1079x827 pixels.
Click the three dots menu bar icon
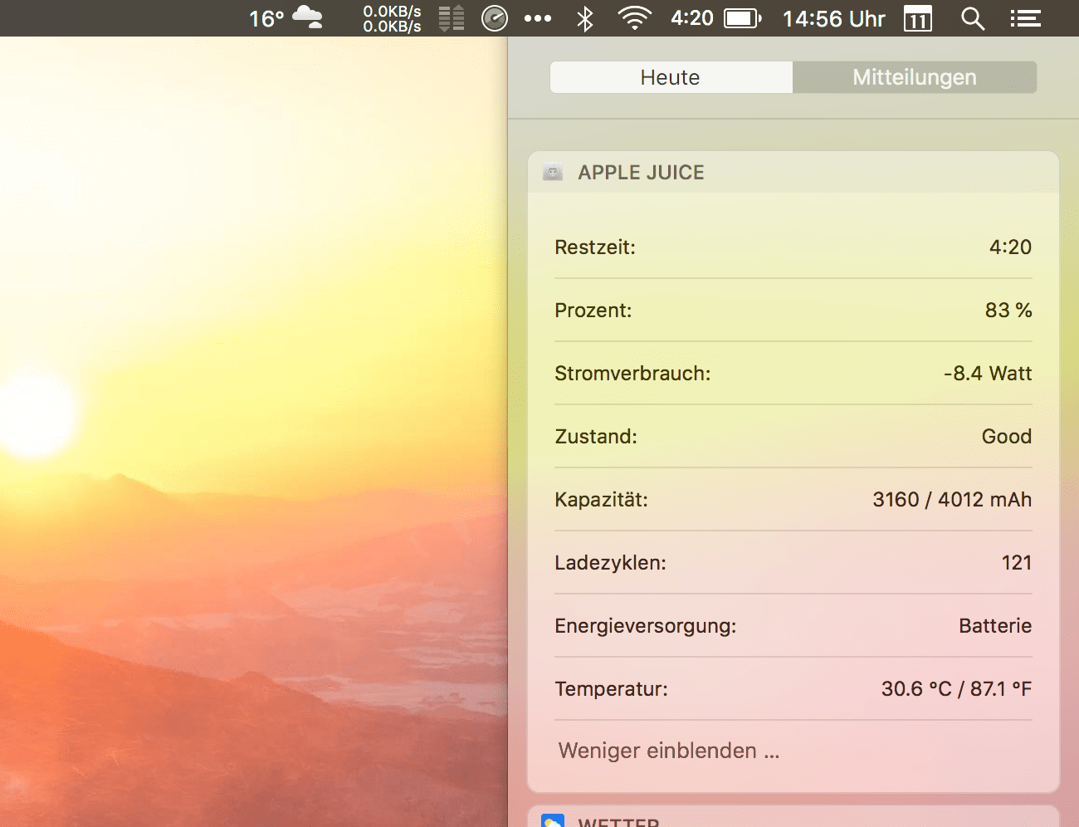538,18
